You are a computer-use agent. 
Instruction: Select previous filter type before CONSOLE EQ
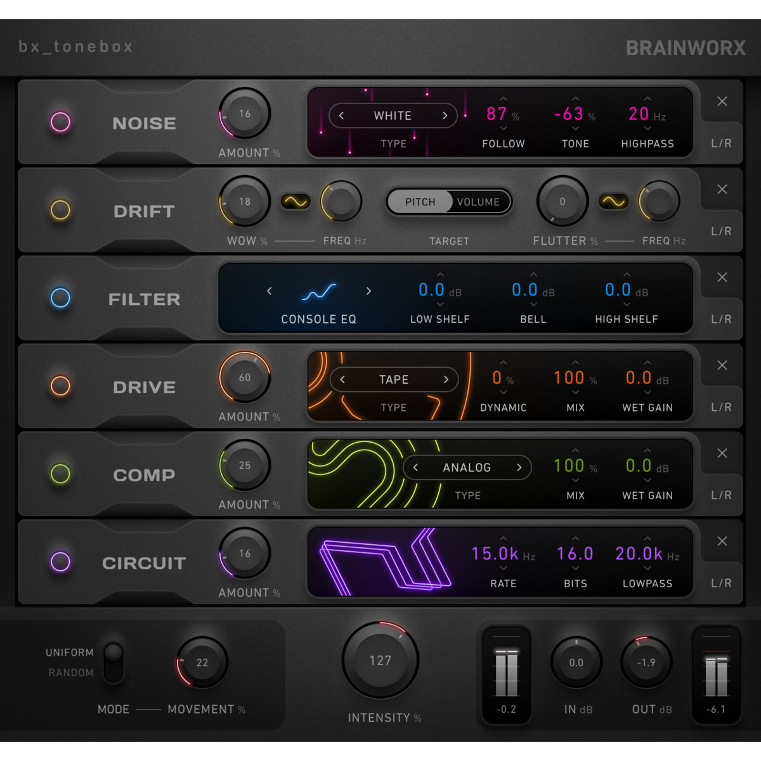270,291
